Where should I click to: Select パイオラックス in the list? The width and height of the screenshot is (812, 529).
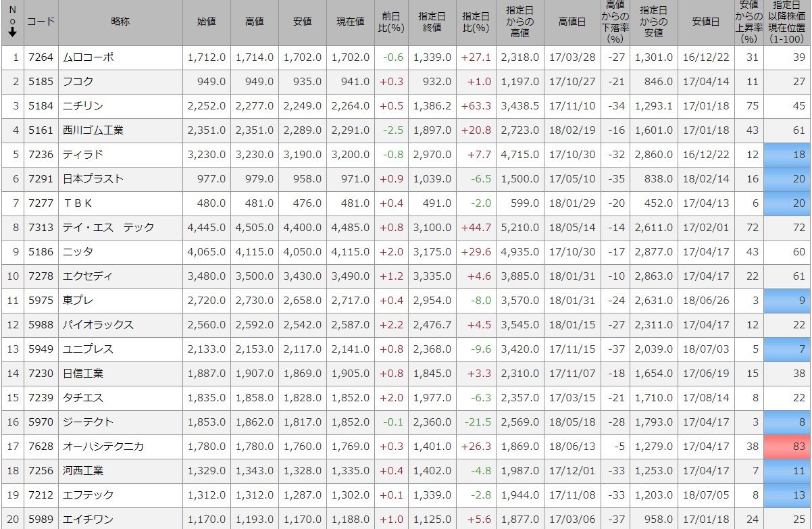tap(98, 325)
